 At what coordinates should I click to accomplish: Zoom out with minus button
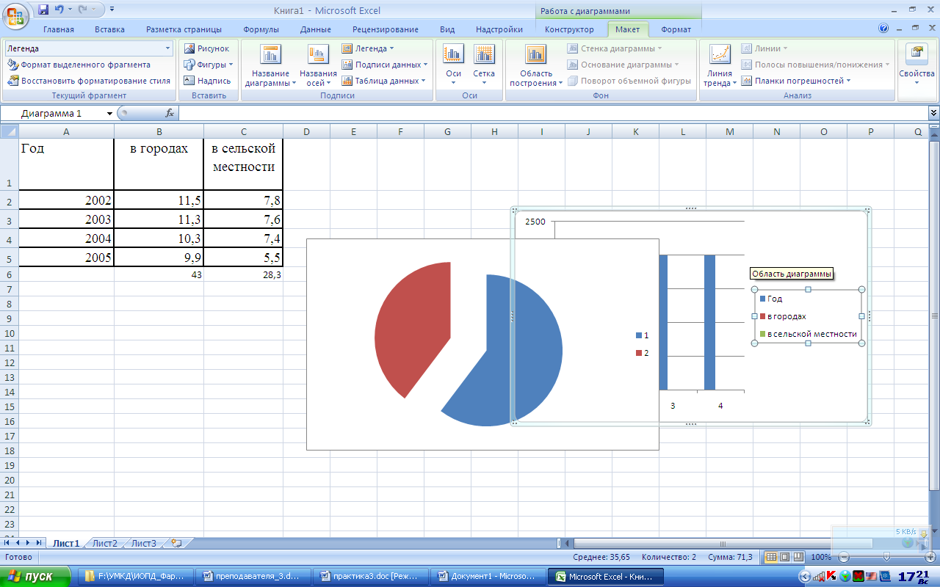click(x=844, y=558)
